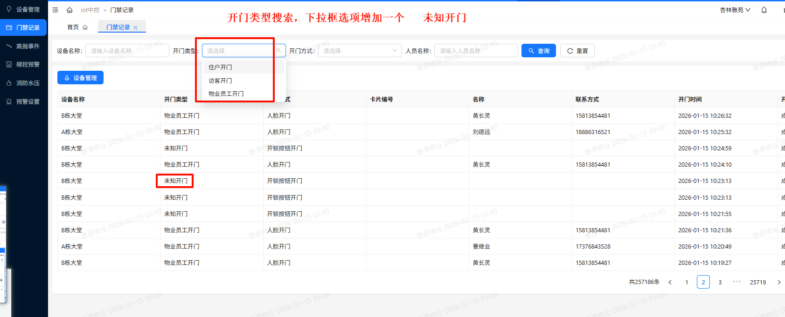Image resolution: width=785 pixels, height=317 pixels.
Task: Go to page 3
Action: tap(720, 282)
